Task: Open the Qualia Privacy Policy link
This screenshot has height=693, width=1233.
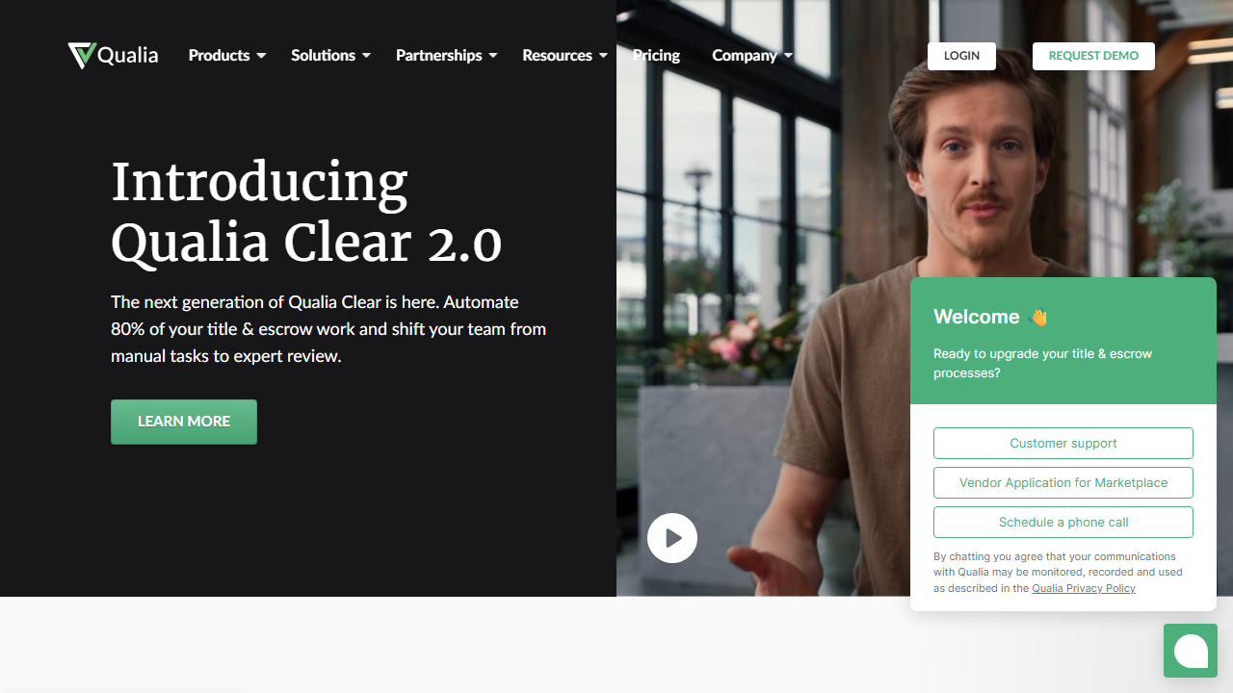Action: (x=1084, y=588)
